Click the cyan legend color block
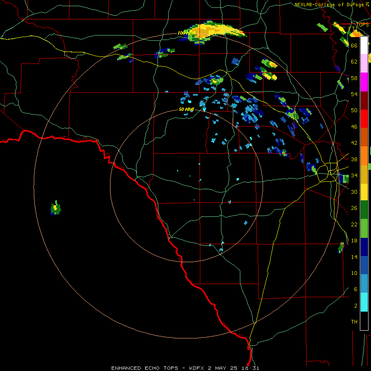This screenshot has width=371, height=371. tap(364, 302)
